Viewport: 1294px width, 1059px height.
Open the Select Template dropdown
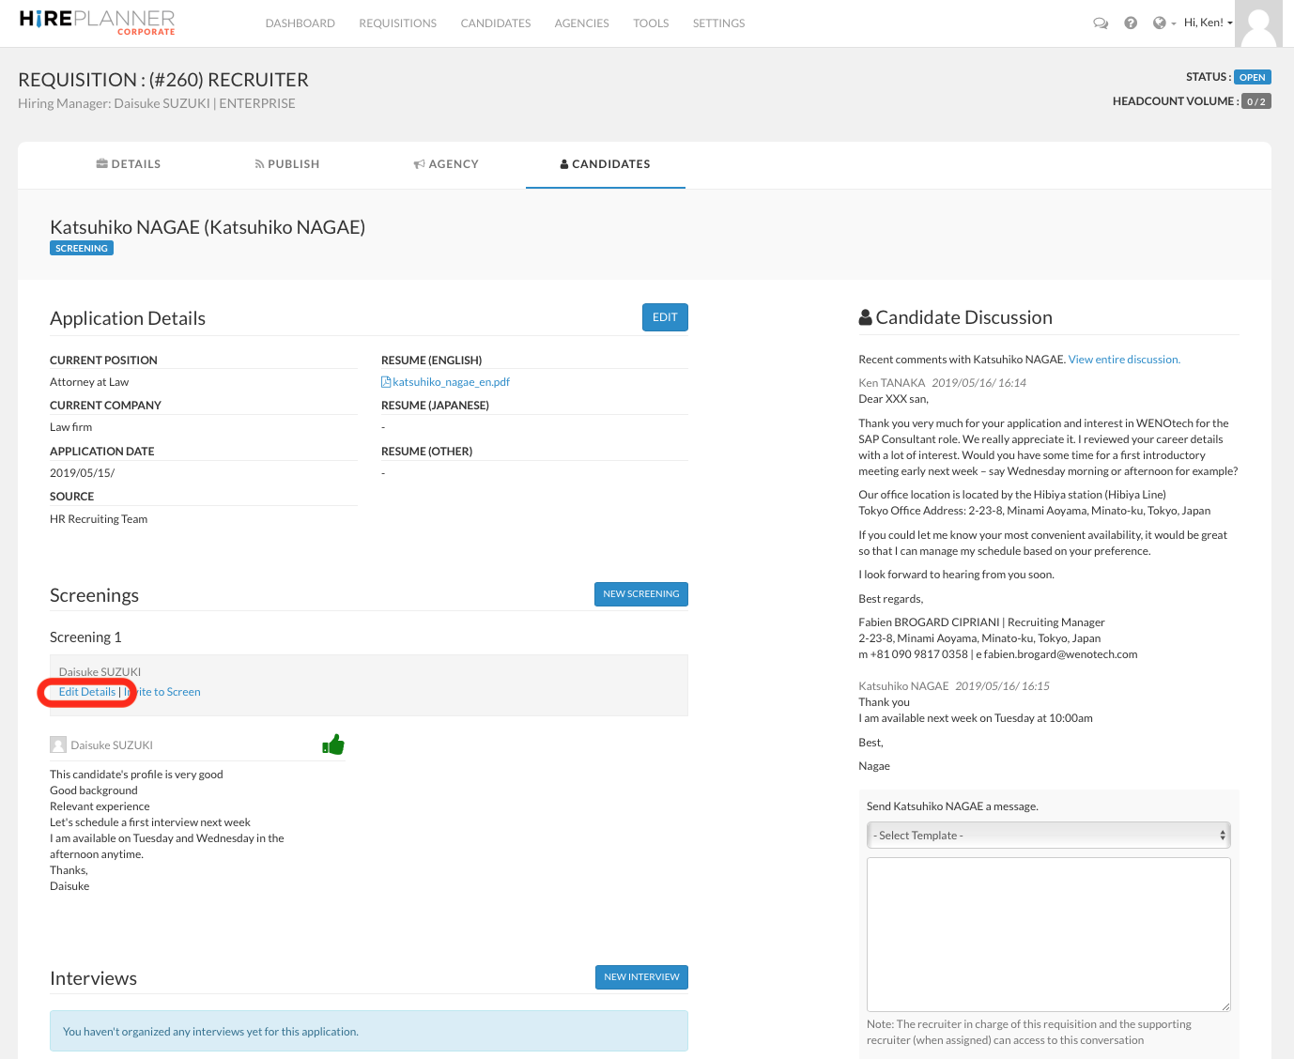point(1048,836)
